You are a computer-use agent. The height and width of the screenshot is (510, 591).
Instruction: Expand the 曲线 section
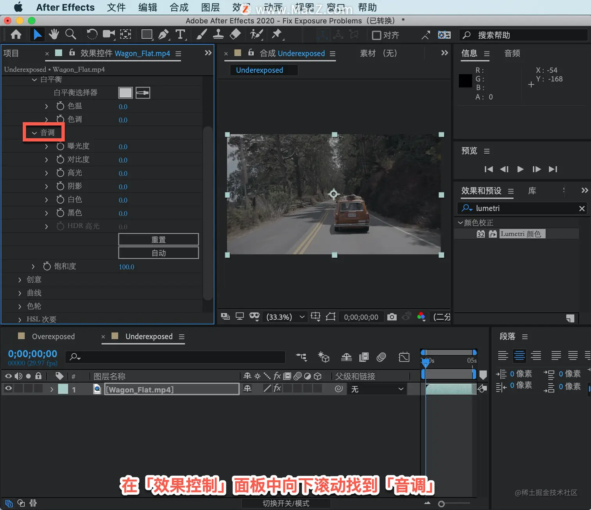coord(20,293)
